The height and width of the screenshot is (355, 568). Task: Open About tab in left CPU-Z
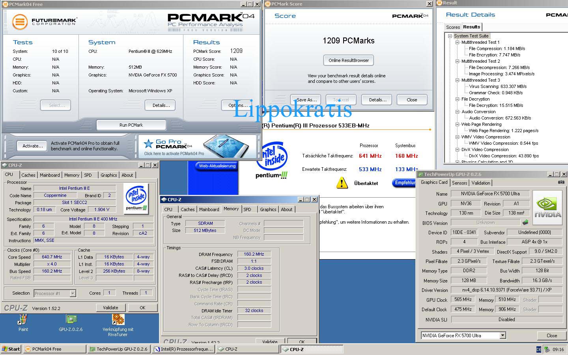pyautogui.click(x=127, y=175)
